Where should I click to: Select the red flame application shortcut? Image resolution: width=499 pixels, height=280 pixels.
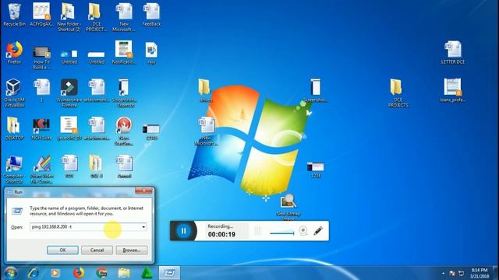point(124,131)
